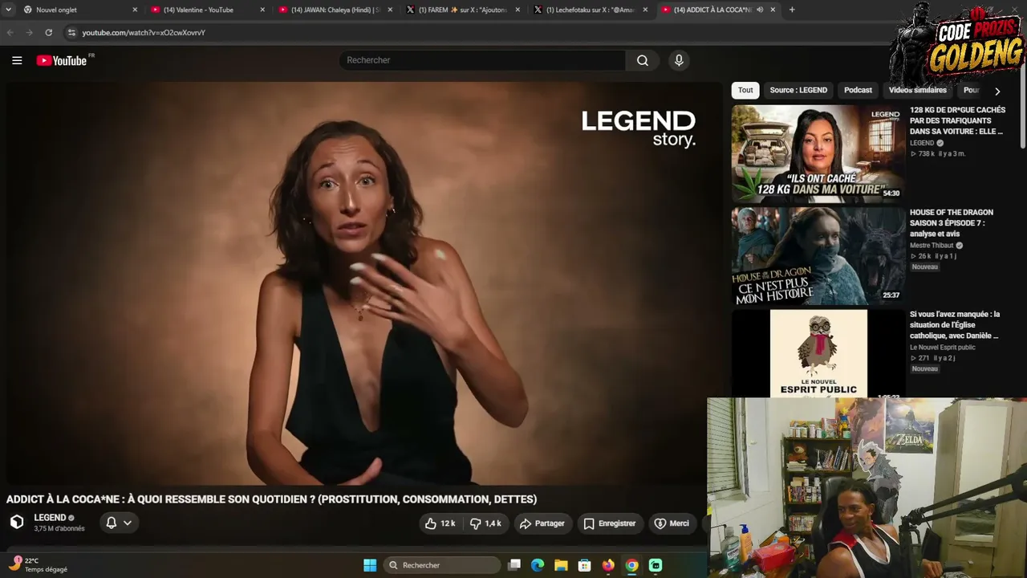Switch to Chrome on the taskbar
This screenshot has width=1027, height=578.
pos(631,565)
